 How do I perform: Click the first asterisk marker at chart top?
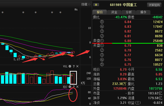click(2, 13)
